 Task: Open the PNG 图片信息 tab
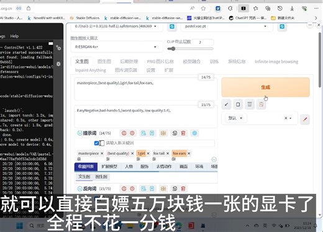pyautogui.click(x=160, y=61)
